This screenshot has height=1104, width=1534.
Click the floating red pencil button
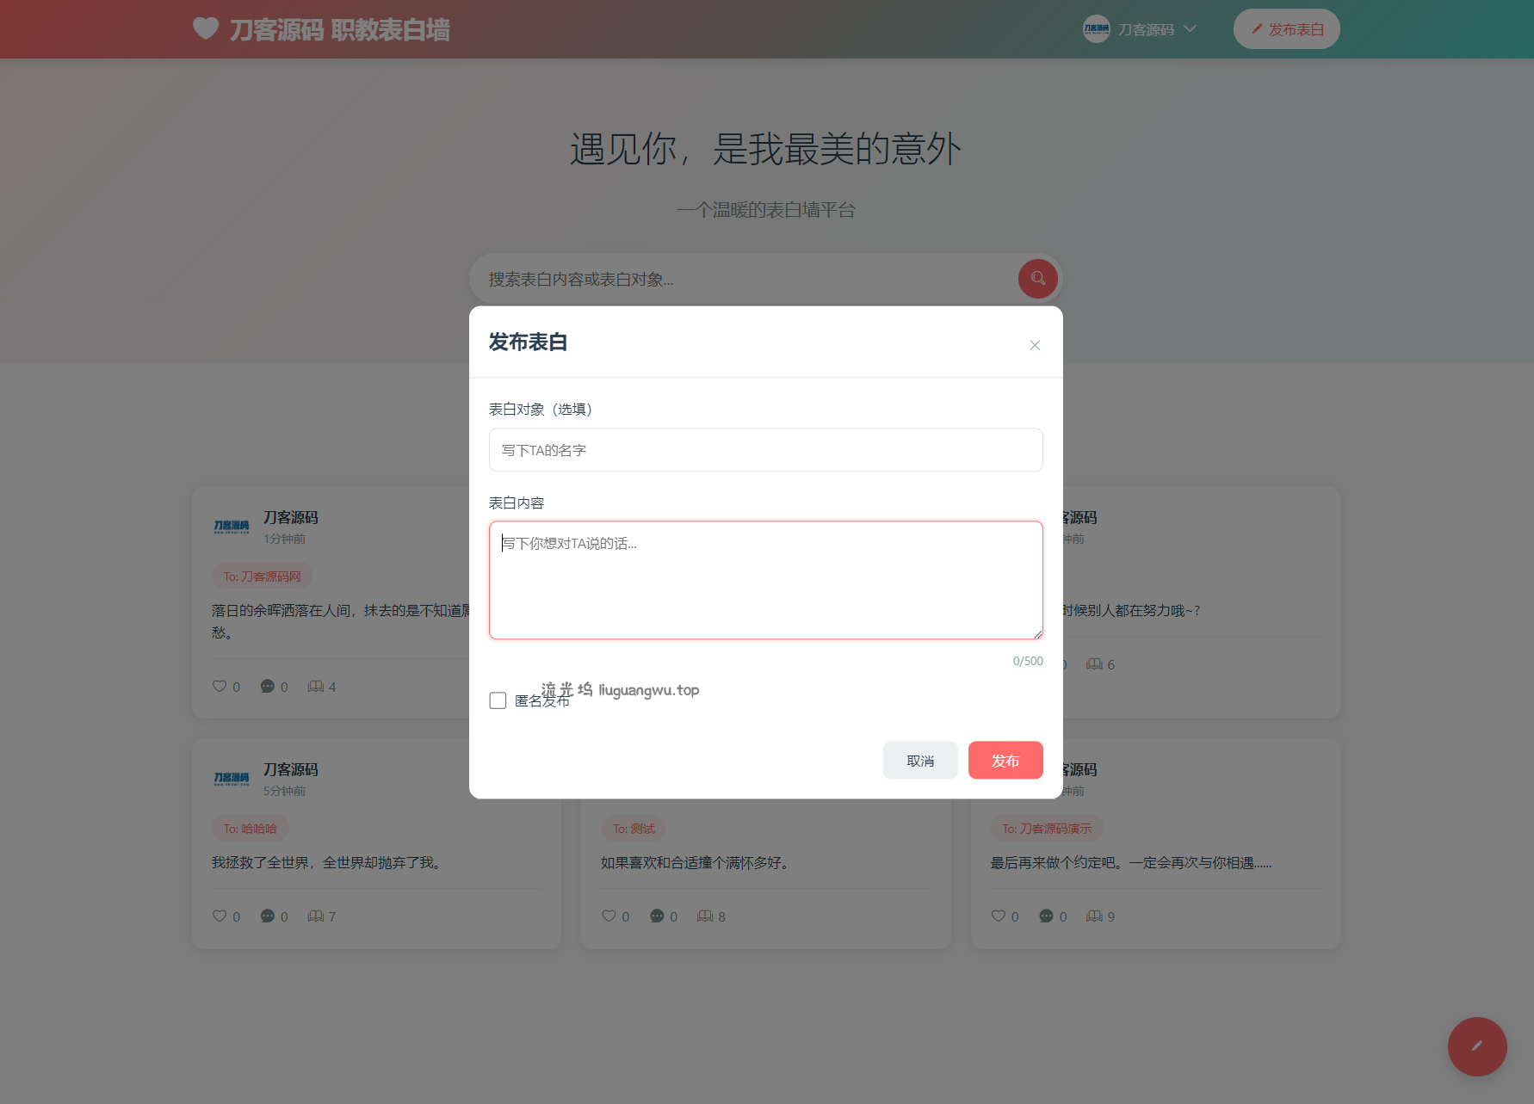click(x=1476, y=1046)
